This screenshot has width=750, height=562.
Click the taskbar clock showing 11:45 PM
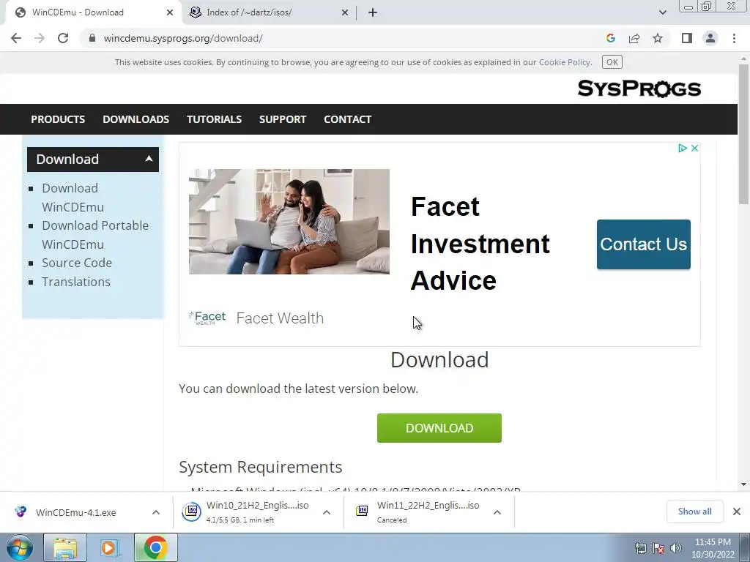point(713,548)
